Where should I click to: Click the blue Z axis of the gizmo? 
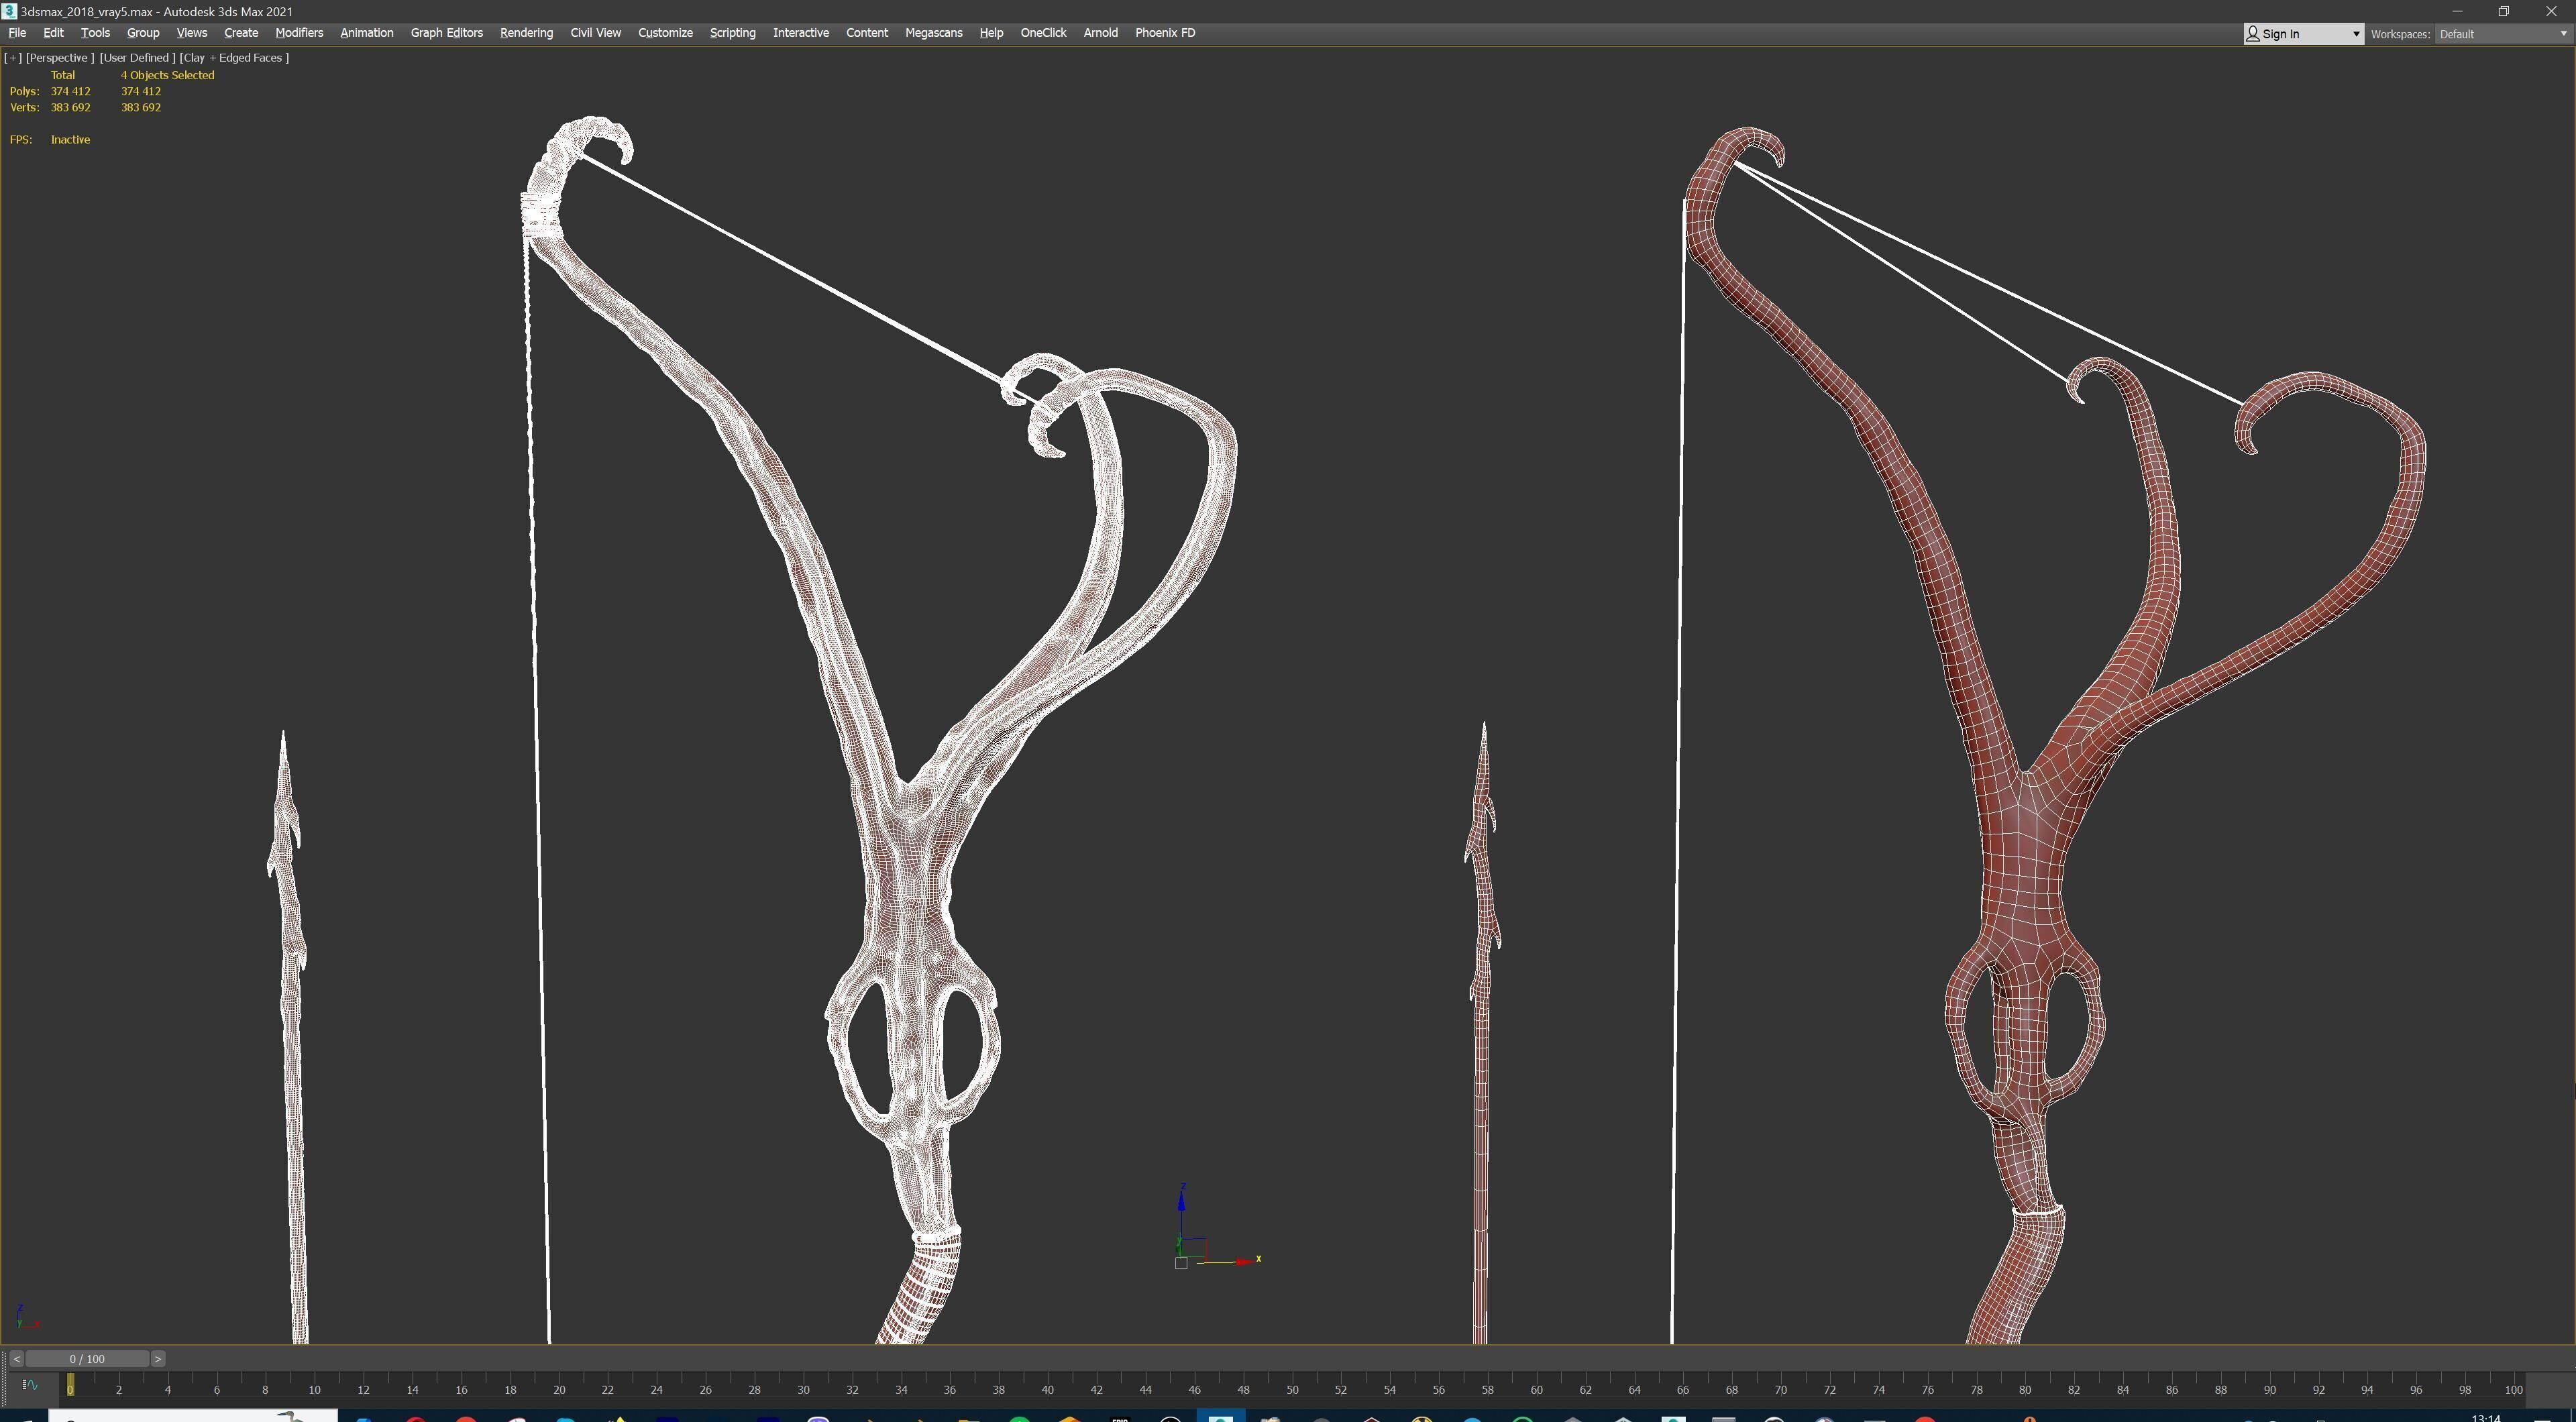pyautogui.click(x=1181, y=1205)
